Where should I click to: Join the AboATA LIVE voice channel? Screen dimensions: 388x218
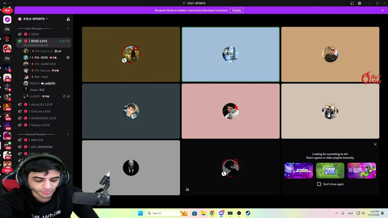pos(44,104)
